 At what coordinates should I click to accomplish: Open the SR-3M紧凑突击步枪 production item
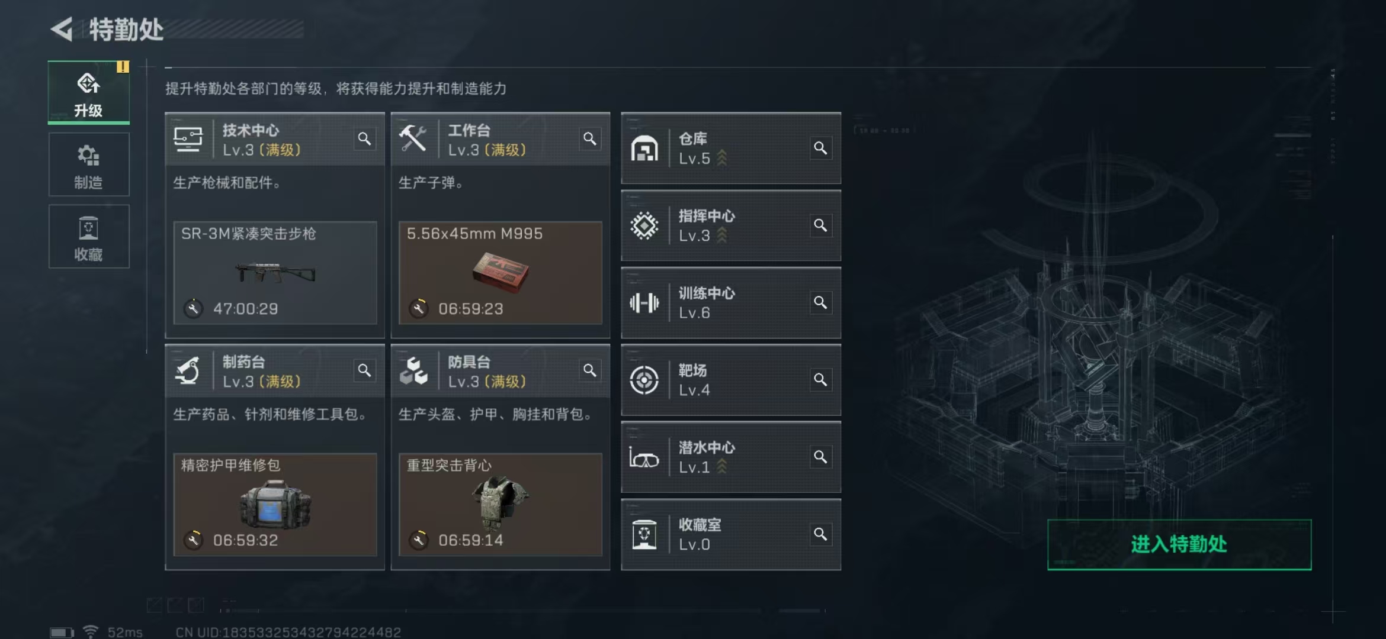[275, 273]
